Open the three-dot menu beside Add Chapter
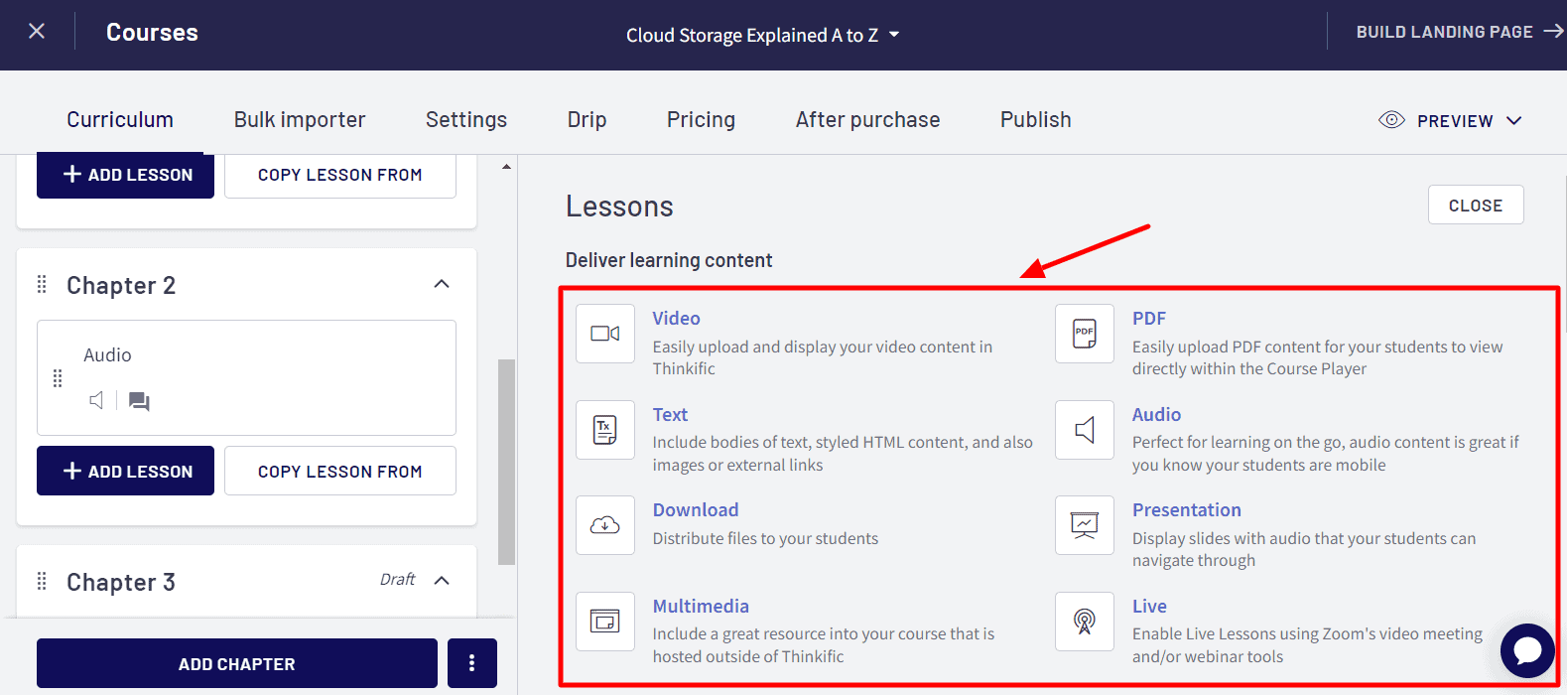The width and height of the screenshot is (1567, 695). (471, 663)
